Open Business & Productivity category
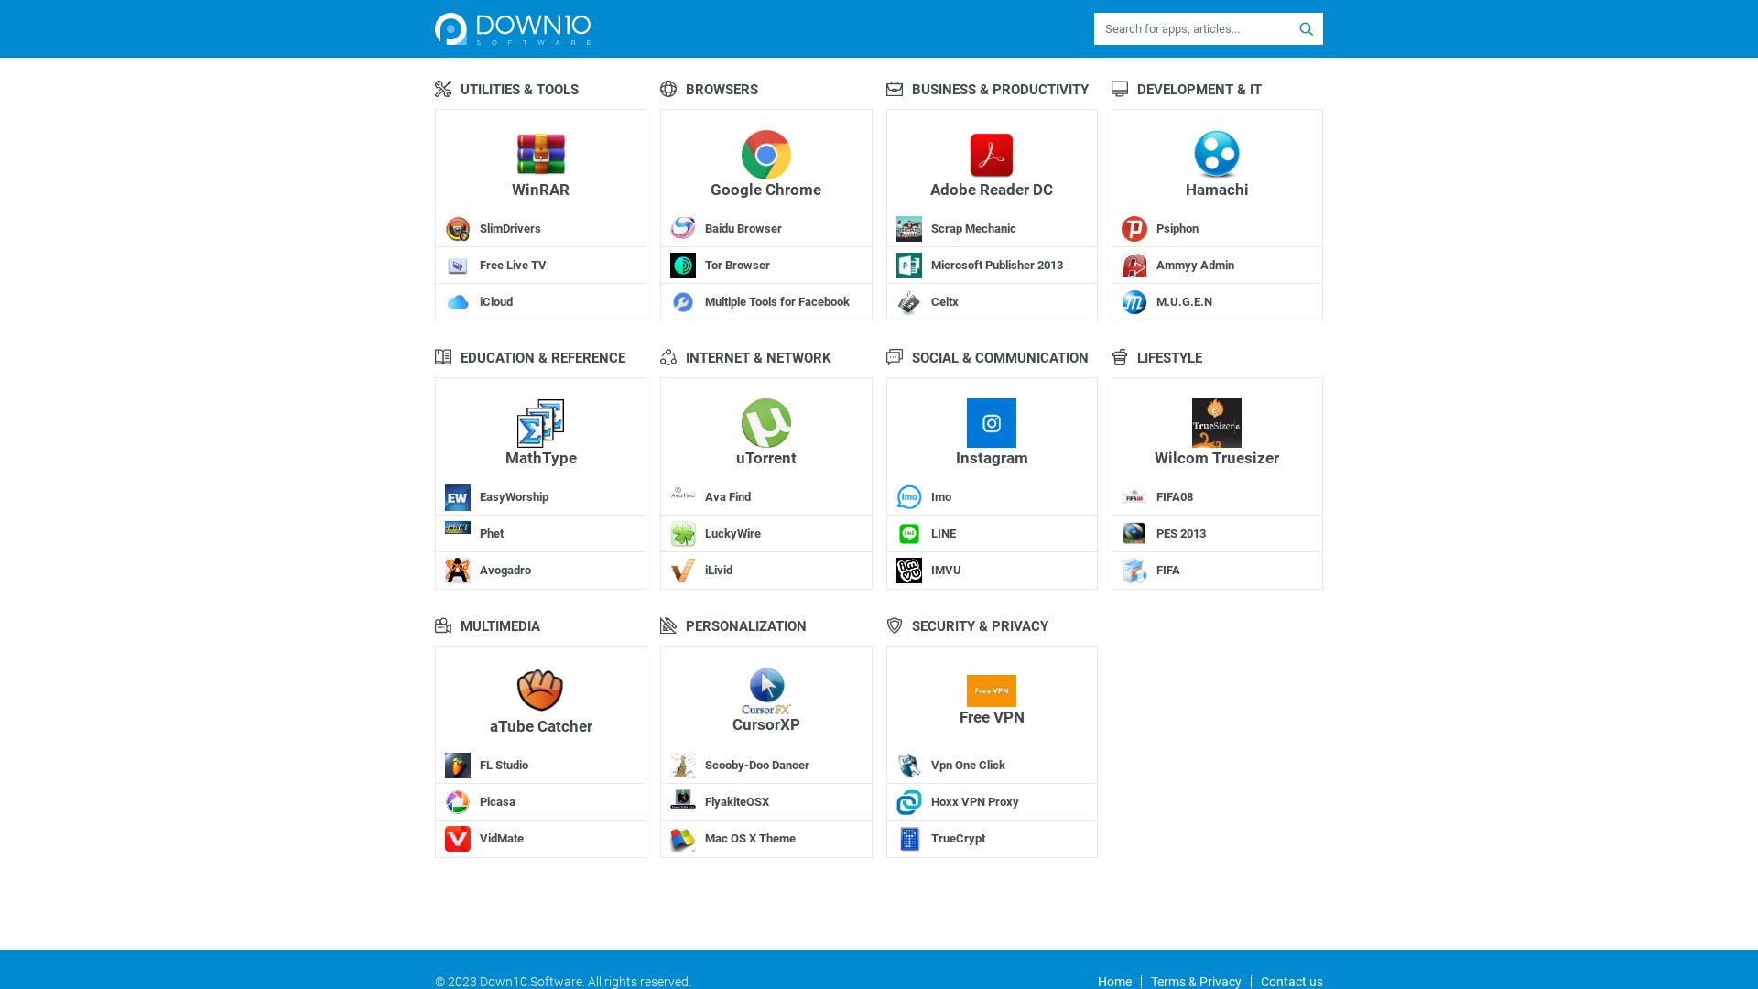The width and height of the screenshot is (1758, 989). coord(1000,90)
